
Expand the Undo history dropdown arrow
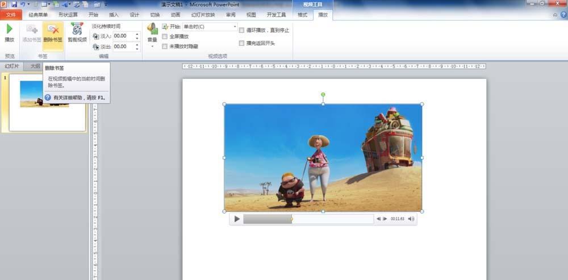coord(28,5)
